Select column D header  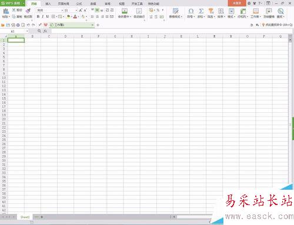click(x=65, y=36)
